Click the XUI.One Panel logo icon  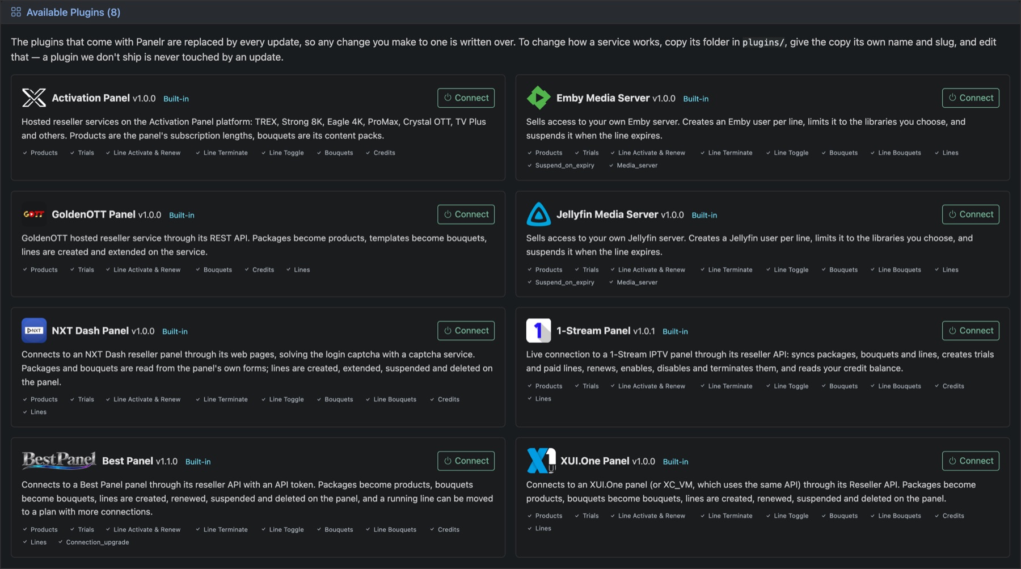point(541,460)
